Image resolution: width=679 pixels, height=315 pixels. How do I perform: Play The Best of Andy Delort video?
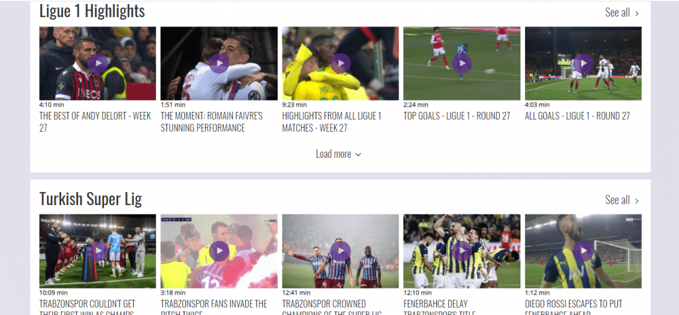pyautogui.click(x=97, y=64)
